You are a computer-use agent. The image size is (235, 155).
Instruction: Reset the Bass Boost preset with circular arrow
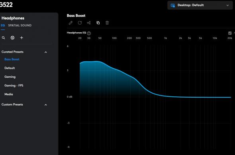[80, 23]
